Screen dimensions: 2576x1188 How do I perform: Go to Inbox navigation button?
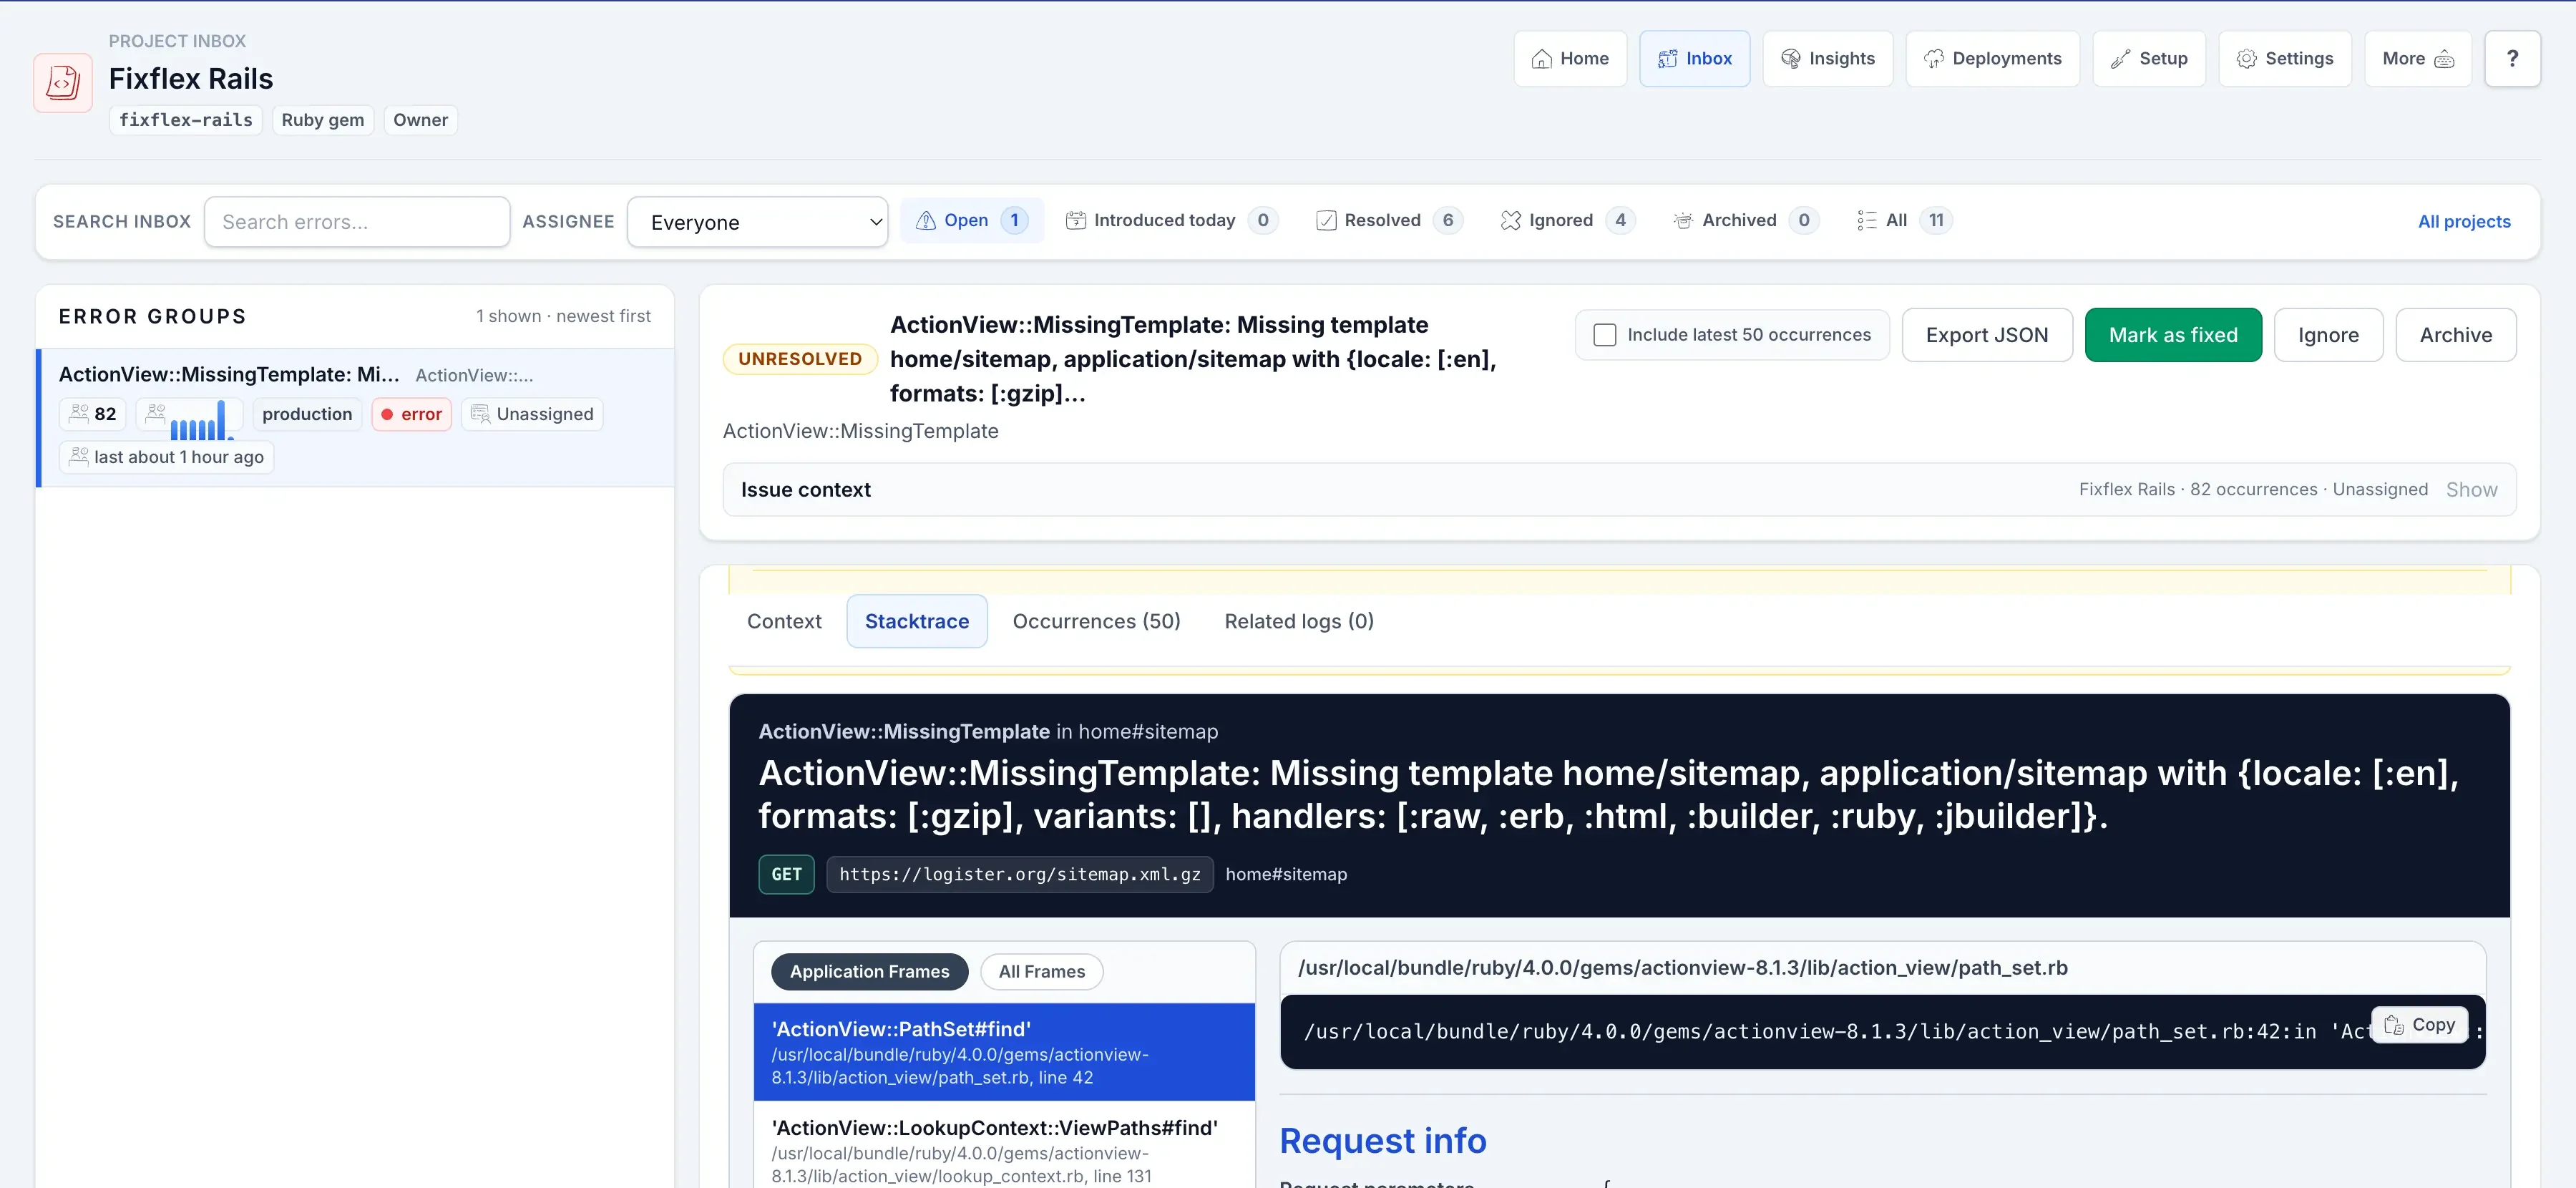click(x=1694, y=58)
